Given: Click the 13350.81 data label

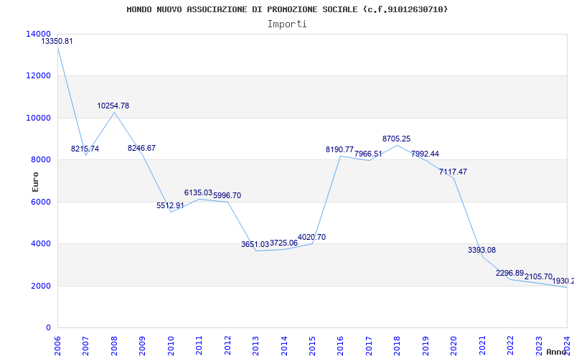Looking at the screenshot, I should click(x=57, y=41).
